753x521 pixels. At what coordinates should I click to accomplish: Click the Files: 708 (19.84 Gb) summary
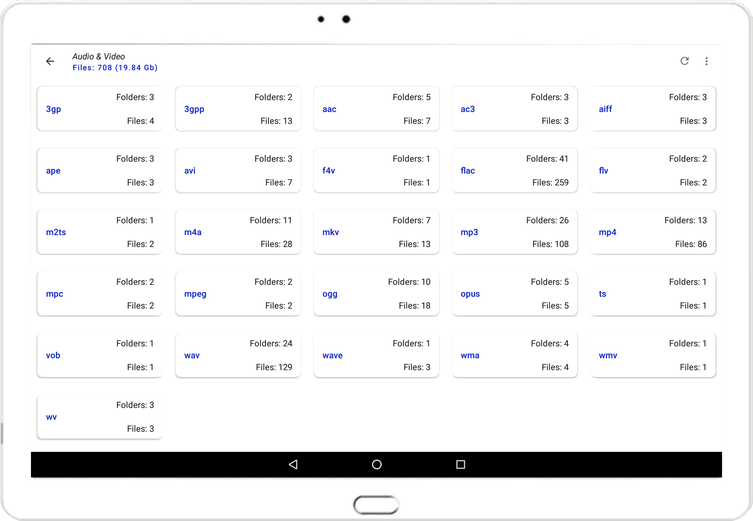click(115, 68)
